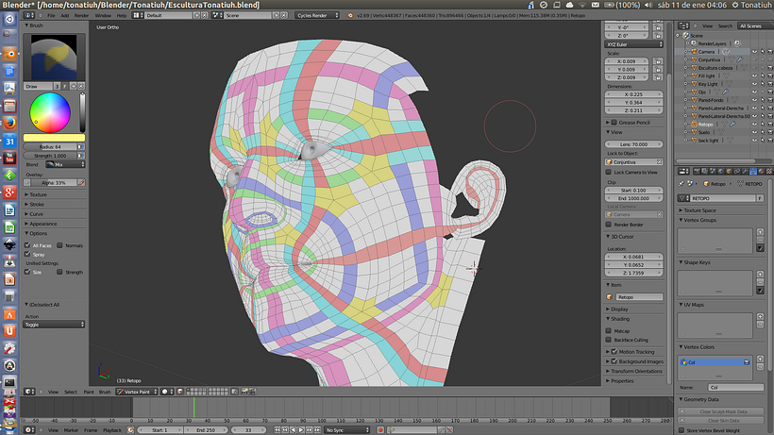Open the World tab in properties editor
The image size is (774, 435).
coord(721,171)
